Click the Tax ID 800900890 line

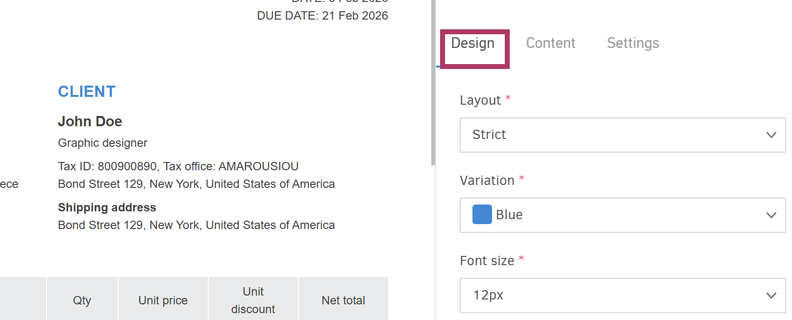point(178,166)
